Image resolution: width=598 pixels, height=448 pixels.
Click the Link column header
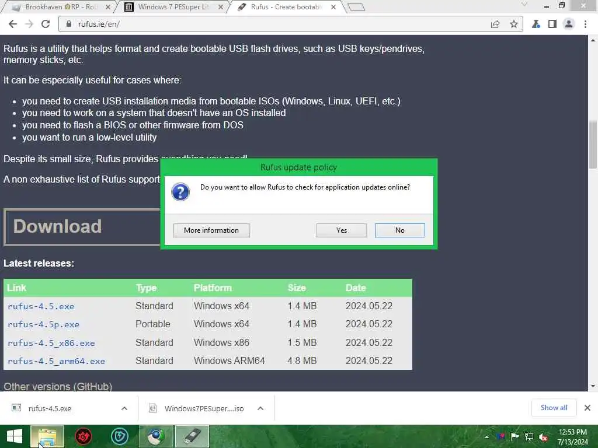tap(17, 288)
